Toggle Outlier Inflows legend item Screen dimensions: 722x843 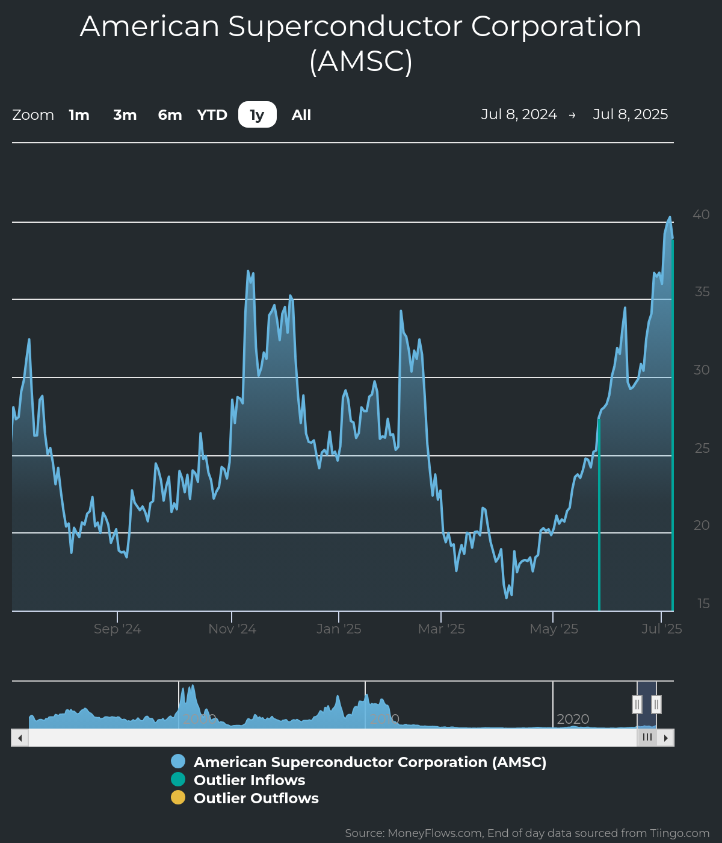[x=238, y=780]
